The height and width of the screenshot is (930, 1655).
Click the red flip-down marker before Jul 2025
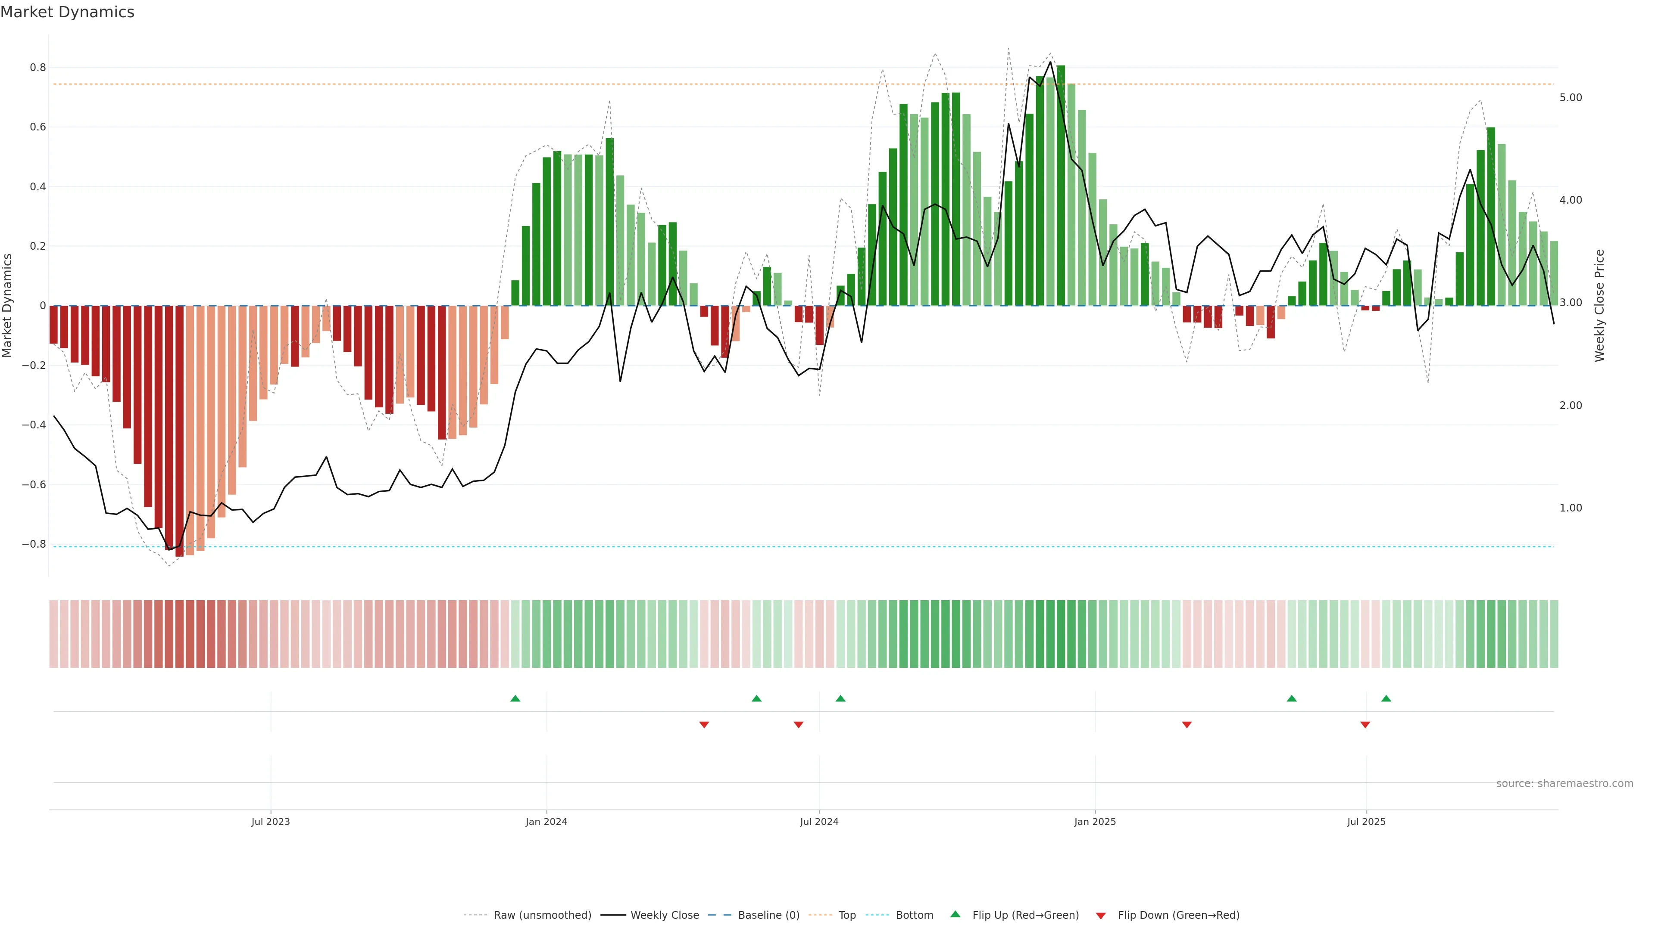(x=1365, y=725)
